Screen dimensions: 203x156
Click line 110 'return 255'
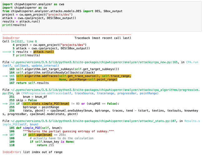[x=45, y=145]
